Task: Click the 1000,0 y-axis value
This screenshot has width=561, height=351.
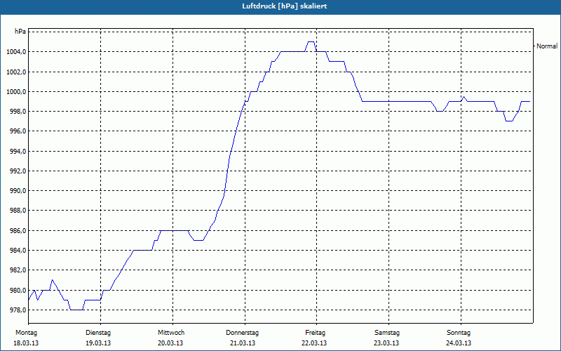Action: click(x=16, y=92)
